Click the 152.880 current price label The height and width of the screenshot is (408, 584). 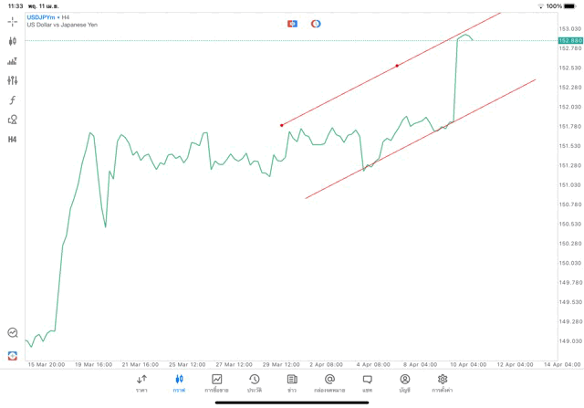(570, 41)
